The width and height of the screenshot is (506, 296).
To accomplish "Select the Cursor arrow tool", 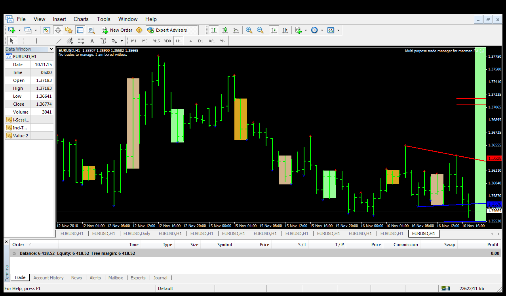I will pyautogui.click(x=12, y=41).
